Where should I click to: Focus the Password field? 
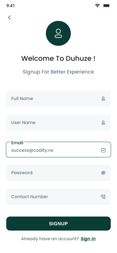click(x=59, y=173)
